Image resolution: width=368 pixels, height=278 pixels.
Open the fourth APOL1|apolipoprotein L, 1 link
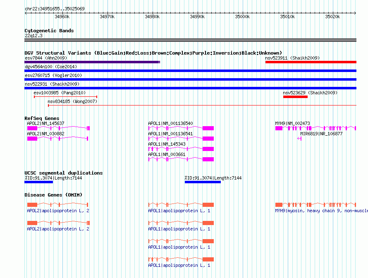179,265
